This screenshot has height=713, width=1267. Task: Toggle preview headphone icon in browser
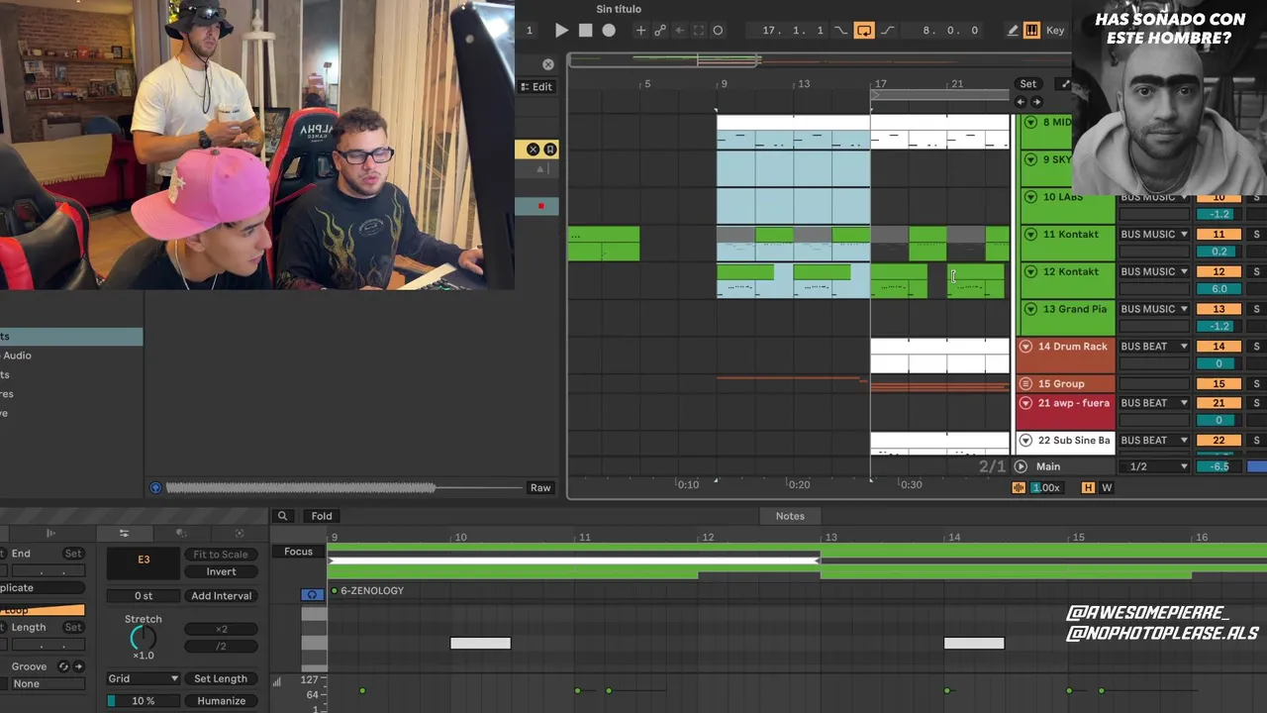click(155, 487)
